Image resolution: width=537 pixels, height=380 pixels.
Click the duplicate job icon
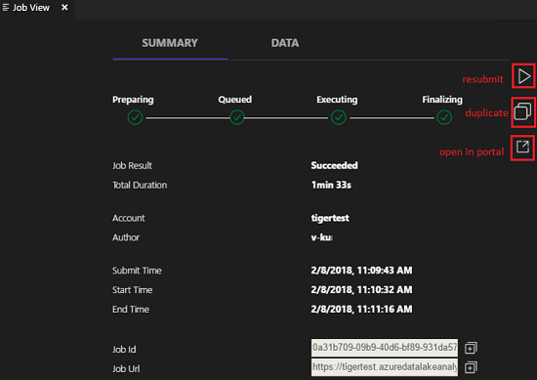click(522, 111)
